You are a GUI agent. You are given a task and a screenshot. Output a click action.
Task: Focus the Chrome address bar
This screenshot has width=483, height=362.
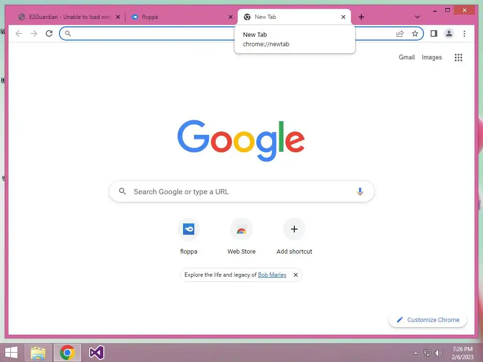(241, 33)
